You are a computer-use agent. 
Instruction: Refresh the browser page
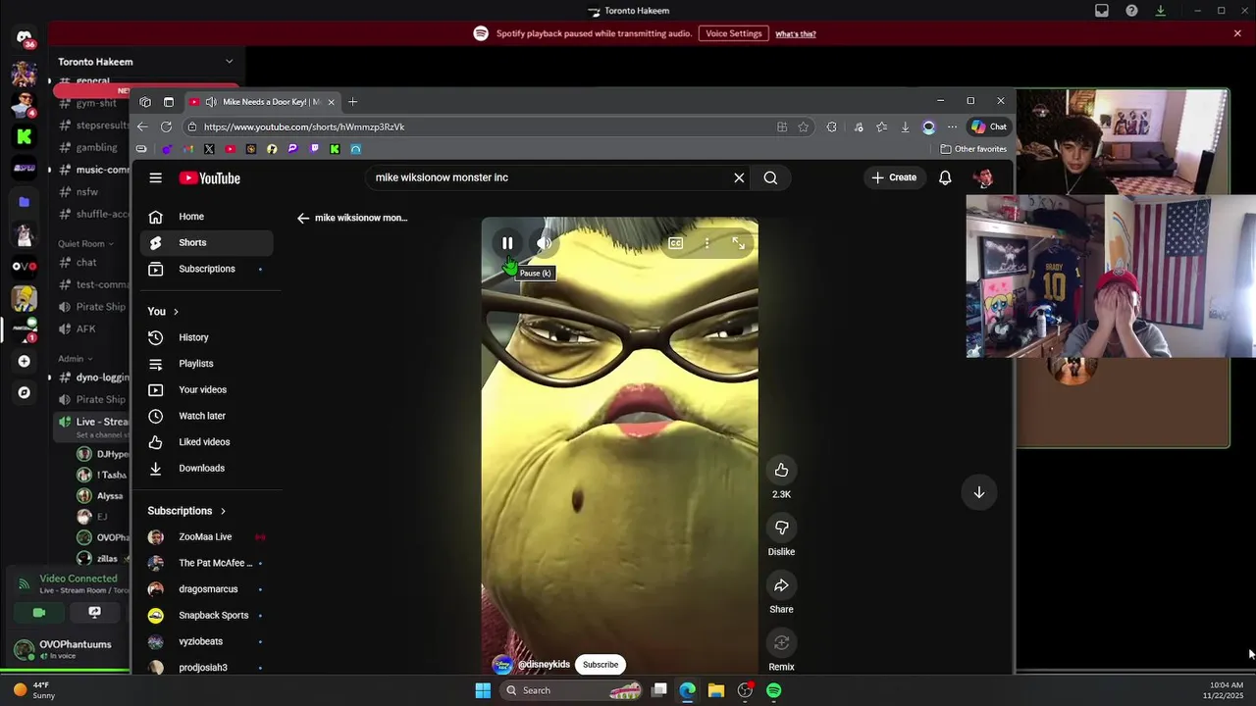point(166,126)
